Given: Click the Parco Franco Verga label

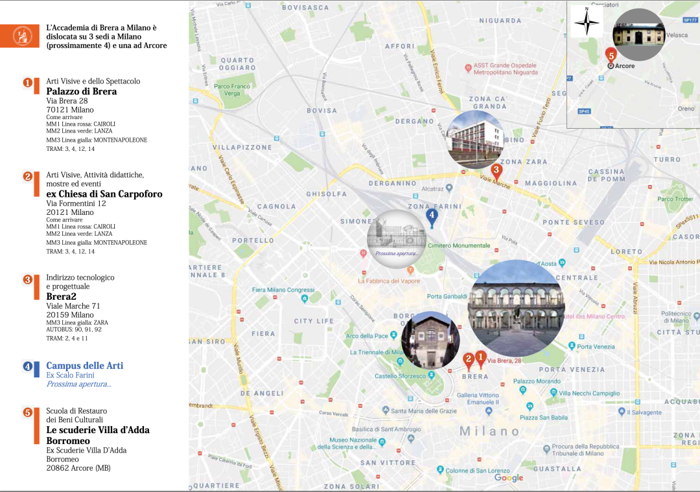Looking at the screenshot, I should tap(232, 89).
